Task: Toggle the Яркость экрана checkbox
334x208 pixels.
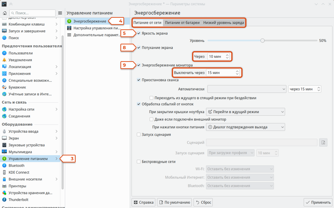Action: (x=139, y=33)
